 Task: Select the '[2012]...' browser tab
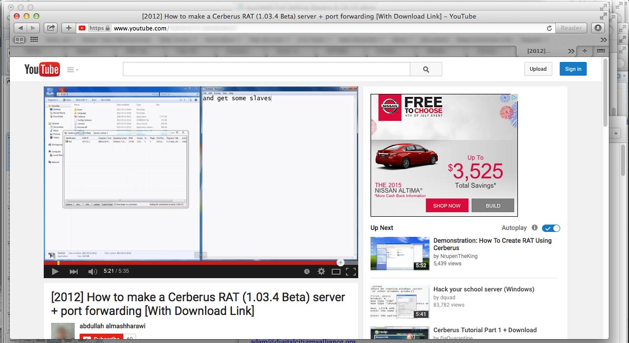pyautogui.click(x=539, y=51)
